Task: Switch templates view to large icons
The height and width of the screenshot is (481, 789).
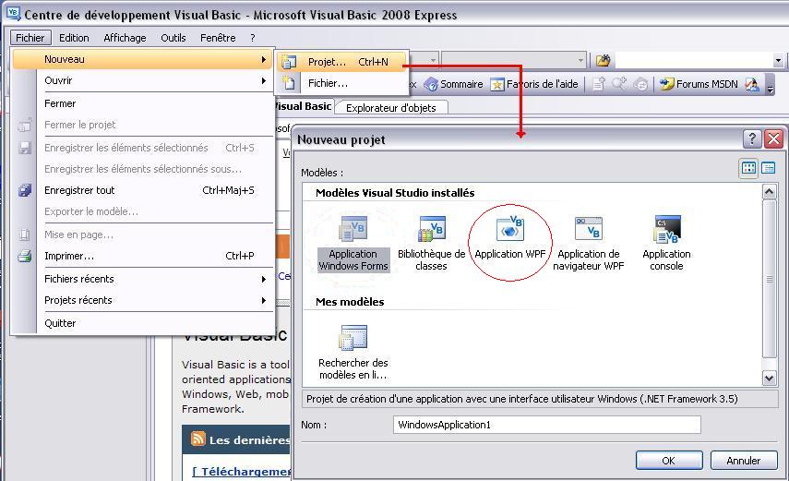Action: 748,168
